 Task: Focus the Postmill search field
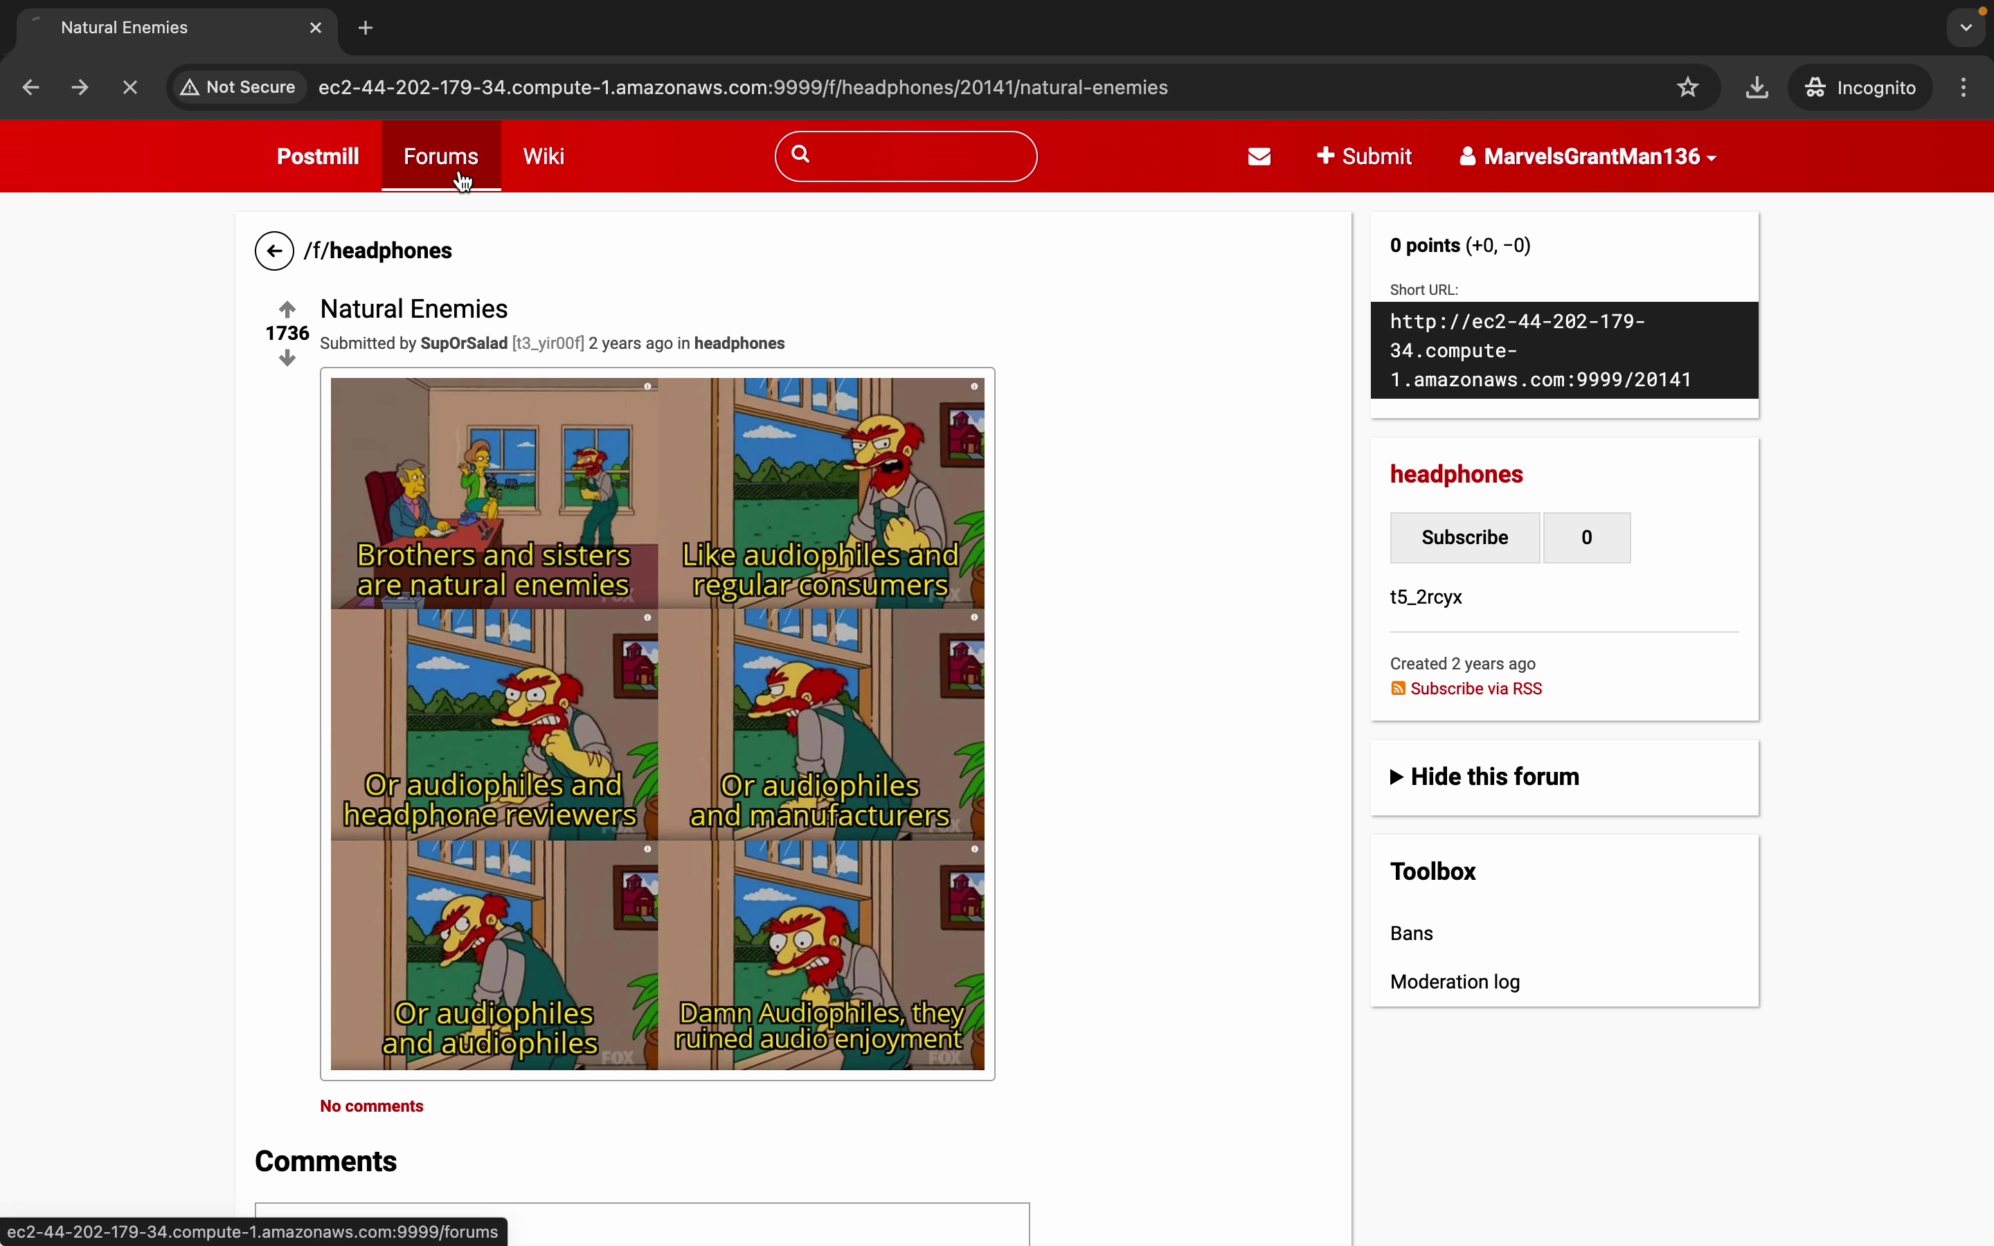[x=919, y=156]
